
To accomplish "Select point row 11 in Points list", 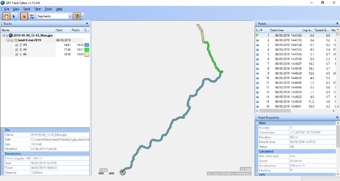I will [295, 83].
